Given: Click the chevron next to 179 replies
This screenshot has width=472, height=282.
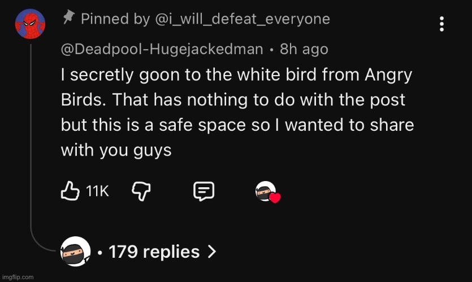Looking at the screenshot, I should 211,252.
